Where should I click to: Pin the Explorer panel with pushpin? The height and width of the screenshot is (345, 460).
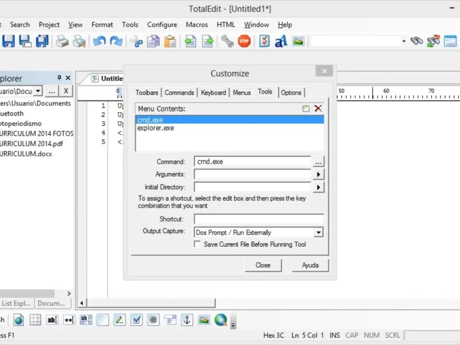click(59, 78)
